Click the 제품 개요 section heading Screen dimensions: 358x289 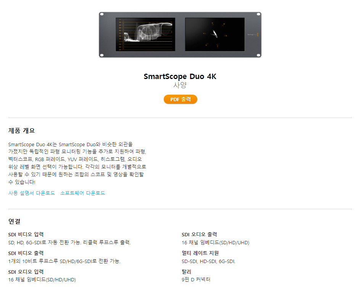[x=21, y=131]
